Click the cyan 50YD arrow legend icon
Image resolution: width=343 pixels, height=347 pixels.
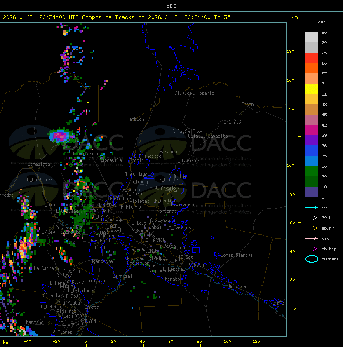click(x=312, y=207)
